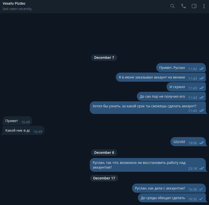Click the 23:18 timestamp on December 8 message
The height and width of the screenshot is (205, 209).
point(193,169)
